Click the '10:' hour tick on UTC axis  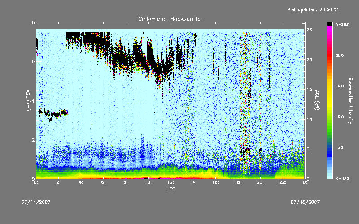tap(148, 182)
